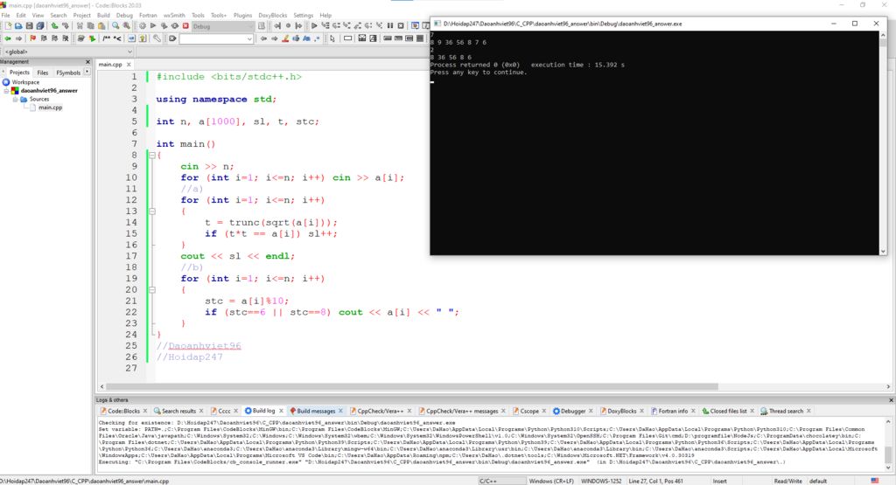Close the Build log tab

coord(281,411)
